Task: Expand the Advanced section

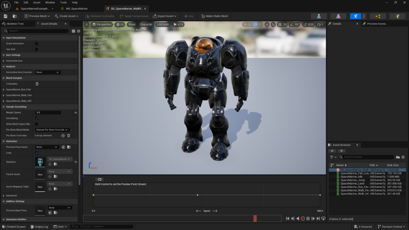Action: [4, 195]
